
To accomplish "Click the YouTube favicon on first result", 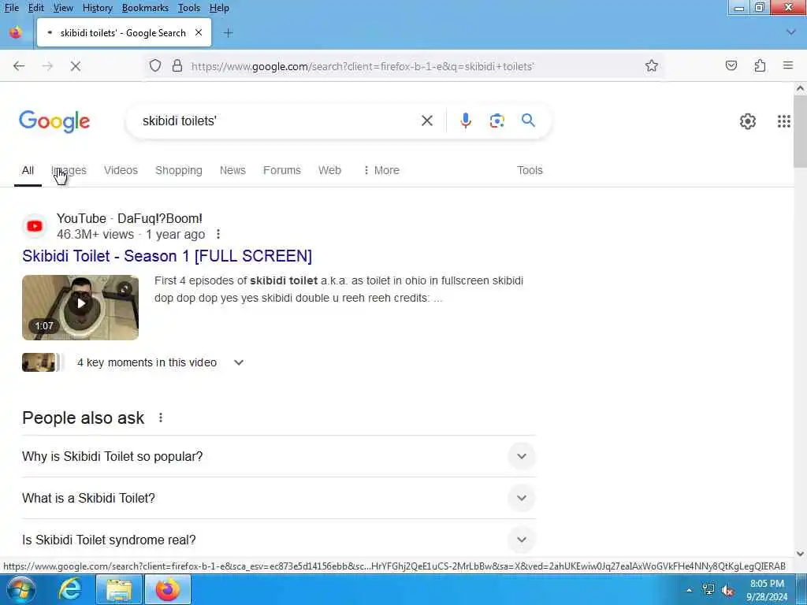I will (35, 226).
